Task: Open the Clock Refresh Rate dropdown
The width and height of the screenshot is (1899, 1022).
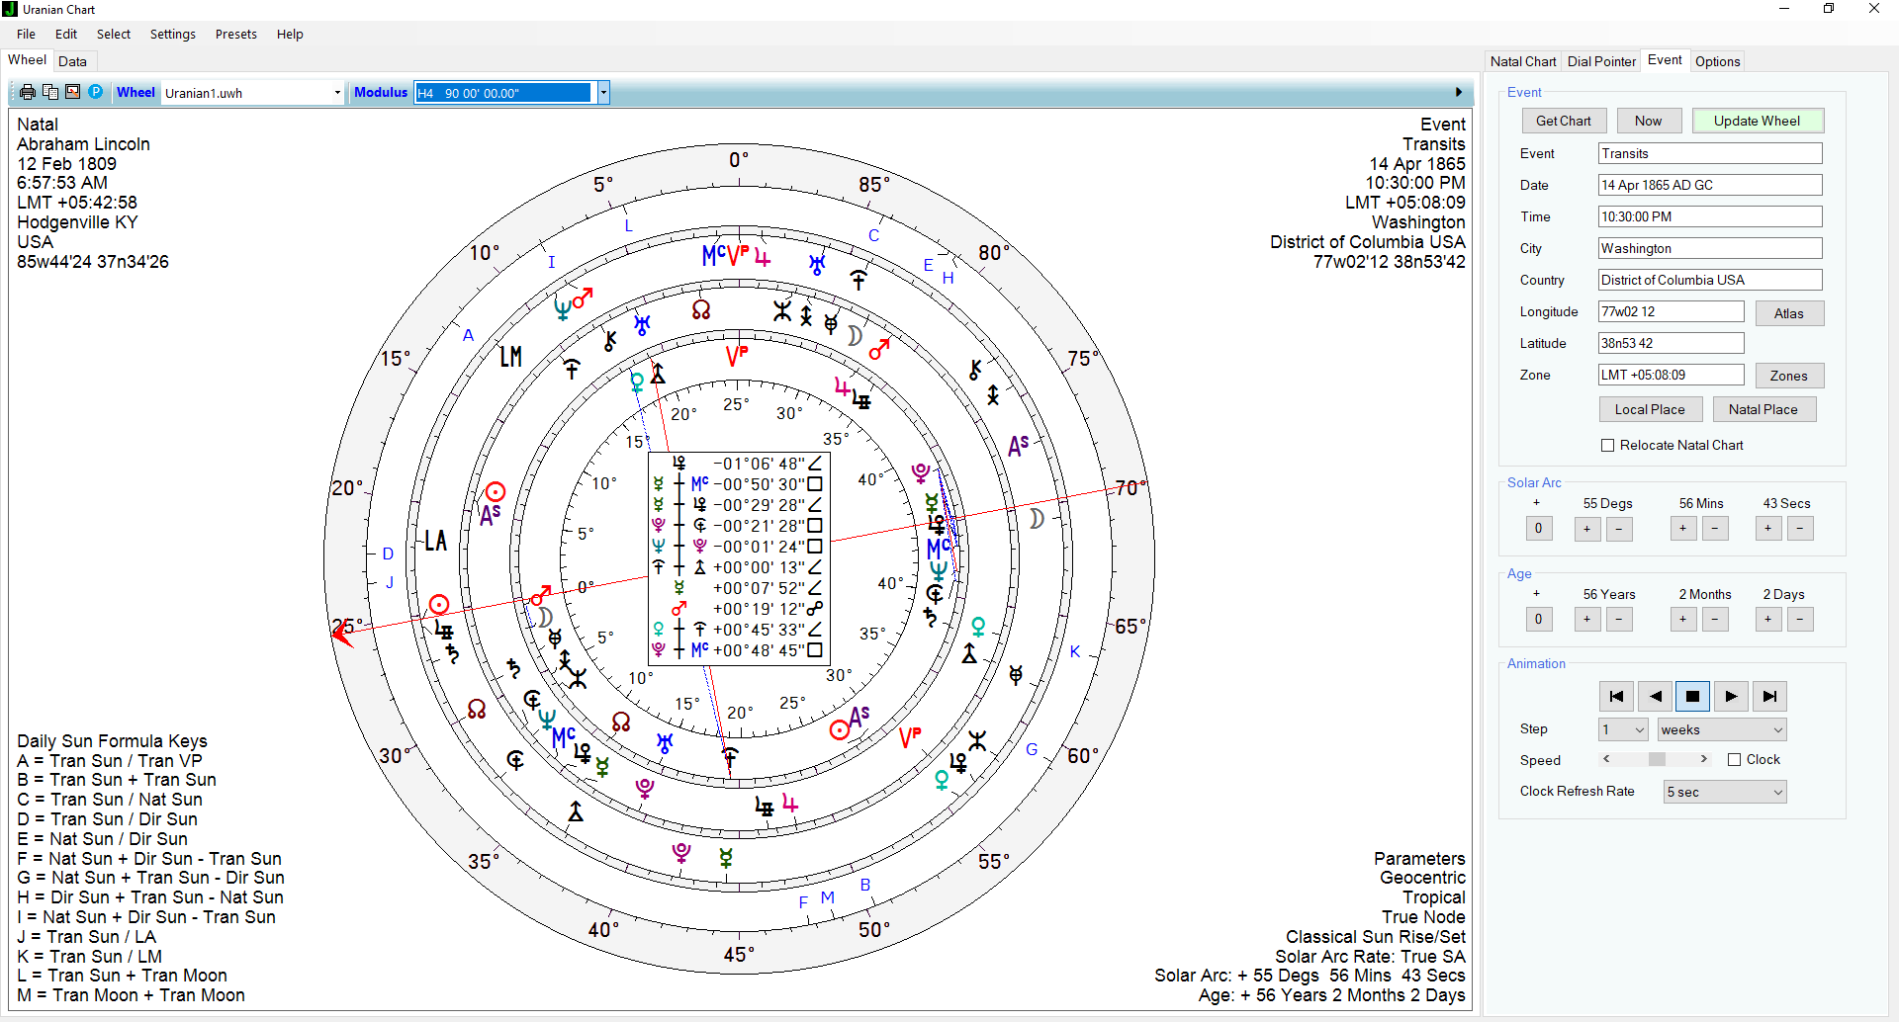Action: click(x=1725, y=793)
